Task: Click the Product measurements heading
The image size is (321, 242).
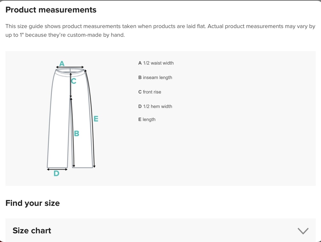Action: [x=51, y=10]
